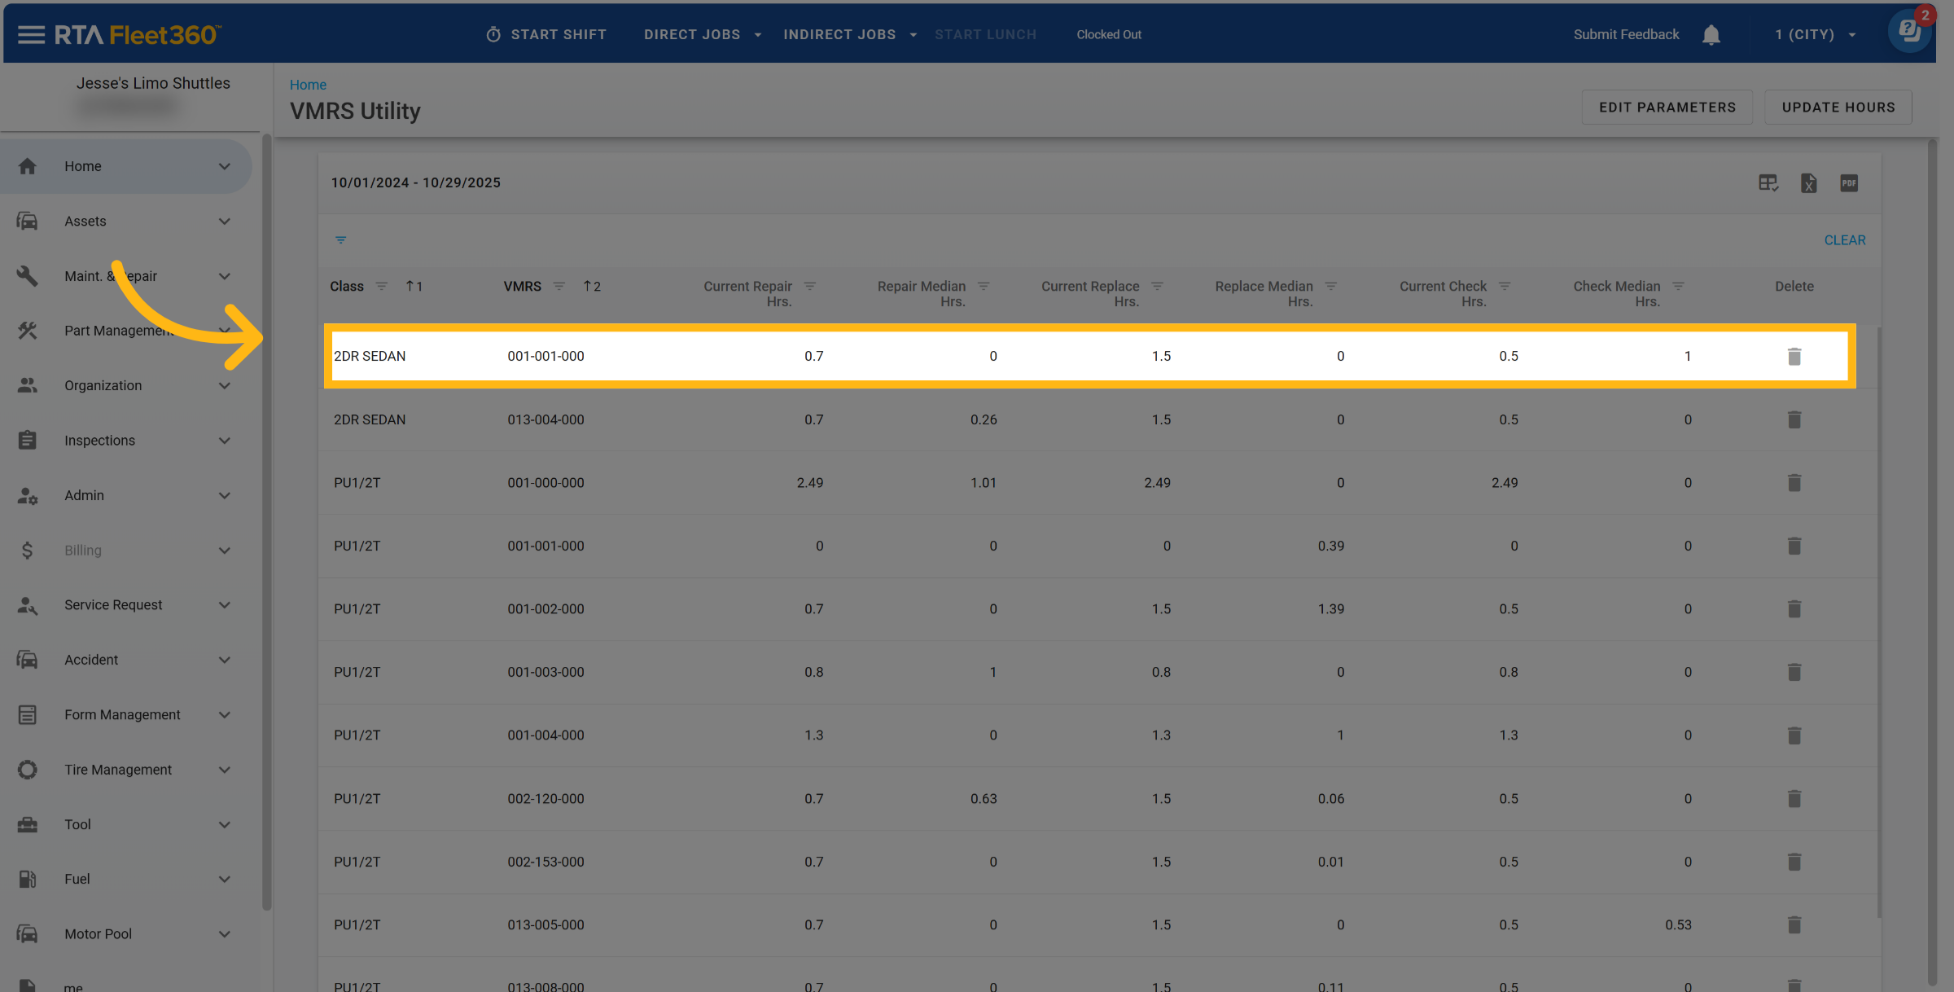This screenshot has height=992, width=1954.
Task: Toggle sort on Class column header
Action: 347,287
